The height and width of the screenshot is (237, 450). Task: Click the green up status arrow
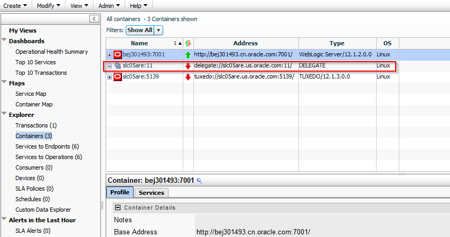pos(188,55)
